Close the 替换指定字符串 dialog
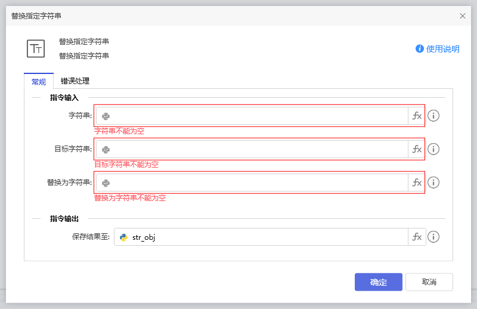The width and height of the screenshot is (477, 309). [463, 16]
